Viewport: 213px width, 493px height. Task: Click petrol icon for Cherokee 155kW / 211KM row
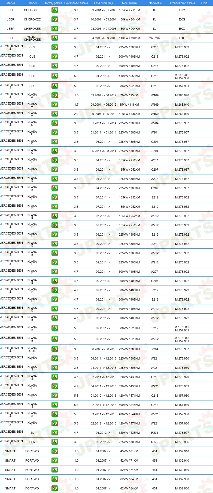54,10
